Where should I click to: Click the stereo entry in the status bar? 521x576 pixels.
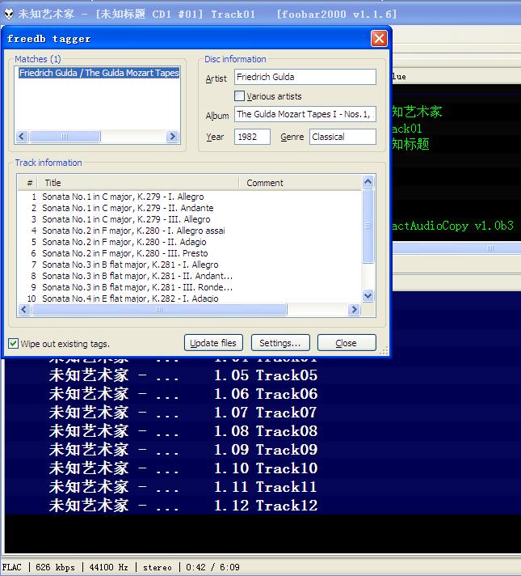(x=158, y=567)
